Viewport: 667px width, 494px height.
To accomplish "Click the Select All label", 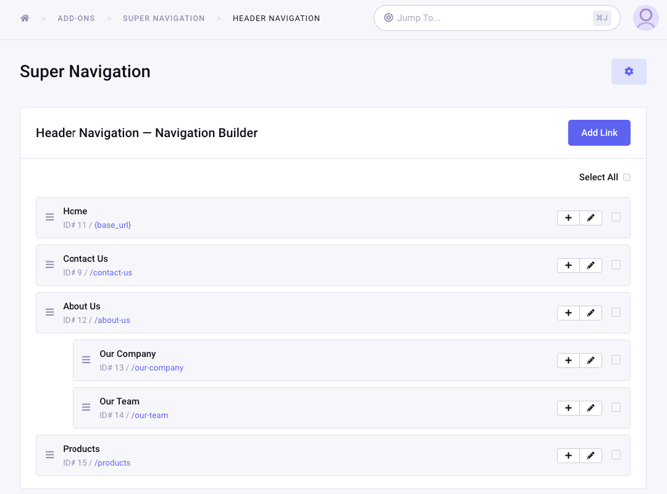I will click(598, 177).
